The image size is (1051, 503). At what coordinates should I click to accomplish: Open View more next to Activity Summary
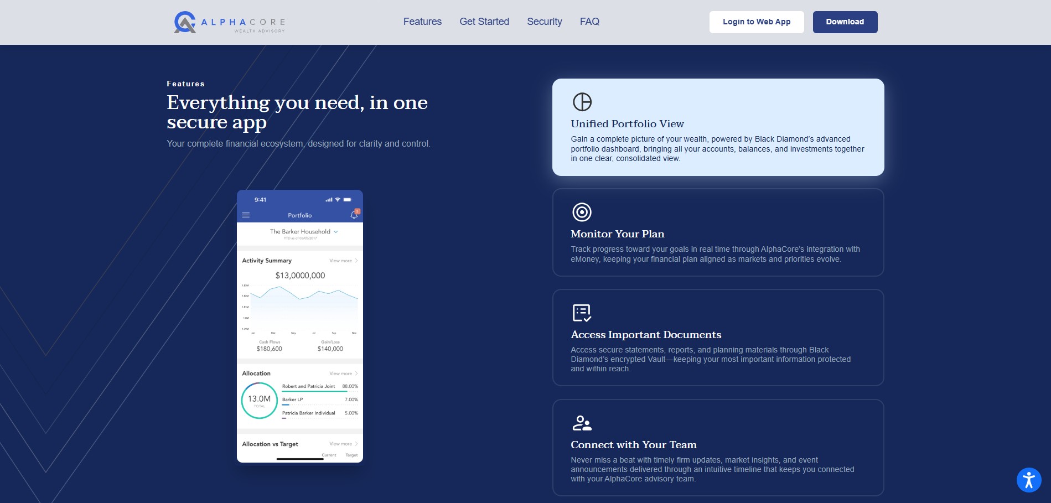tap(341, 260)
